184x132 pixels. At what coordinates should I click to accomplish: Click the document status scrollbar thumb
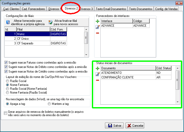point(177,80)
